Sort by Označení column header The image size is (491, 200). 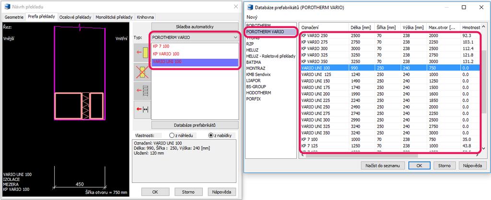click(324, 27)
